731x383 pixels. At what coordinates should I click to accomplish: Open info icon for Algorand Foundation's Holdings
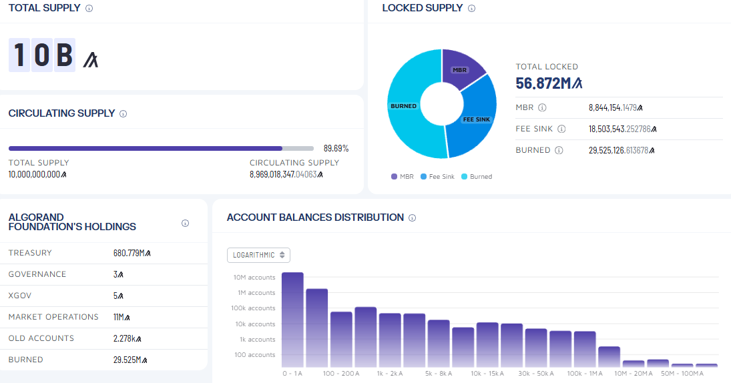point(185,223)
